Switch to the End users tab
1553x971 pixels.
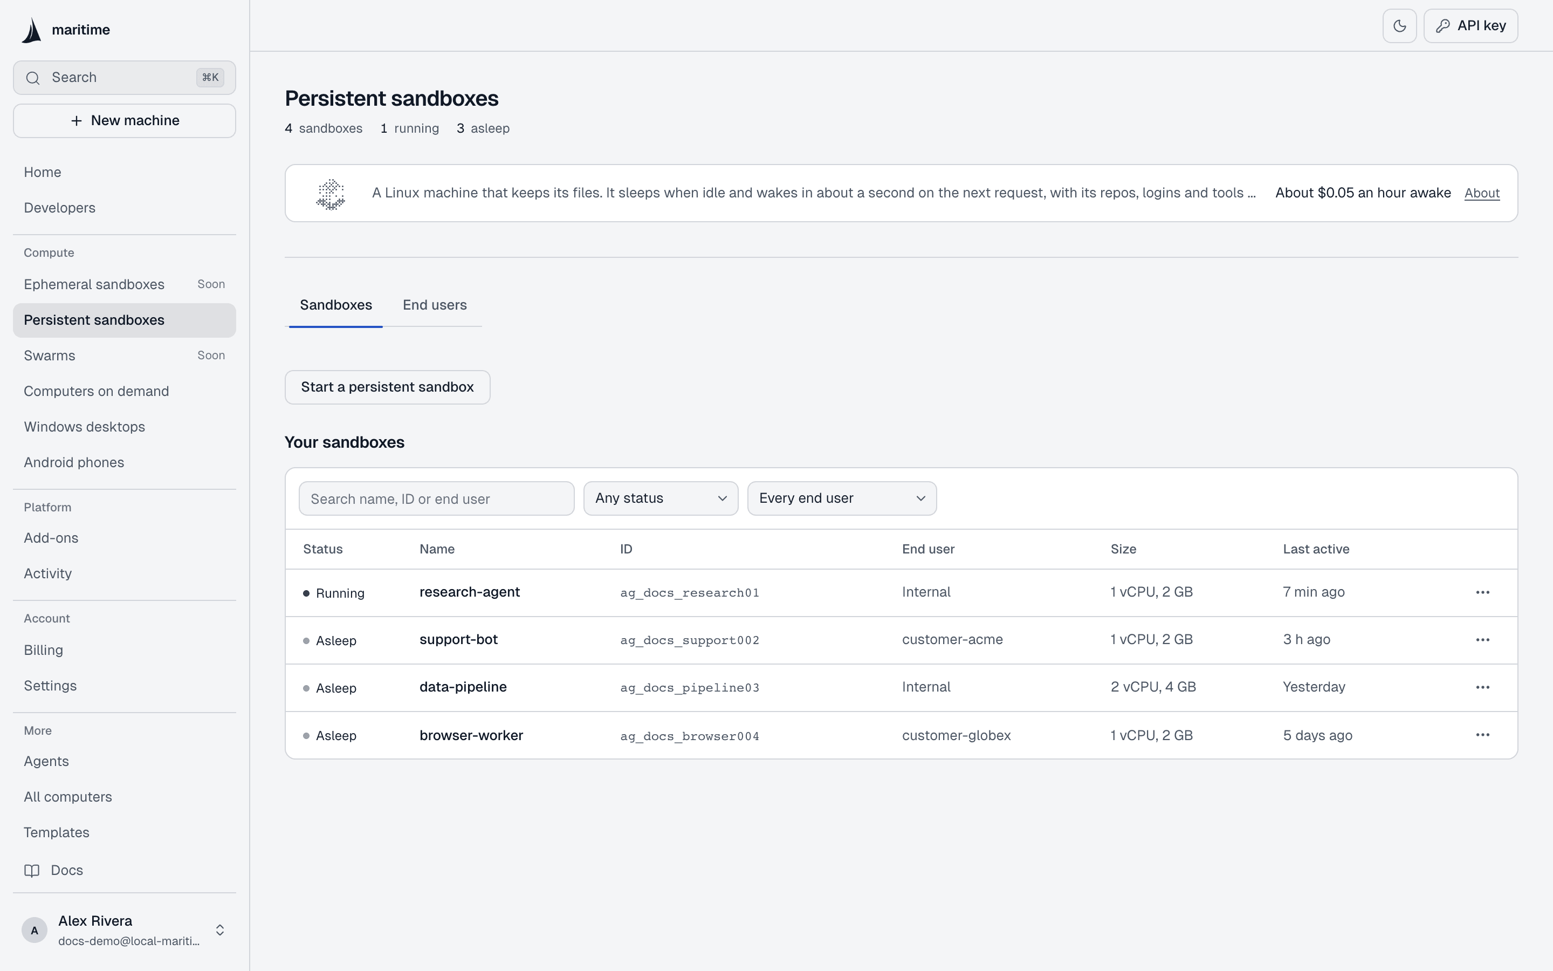point(435,305)
